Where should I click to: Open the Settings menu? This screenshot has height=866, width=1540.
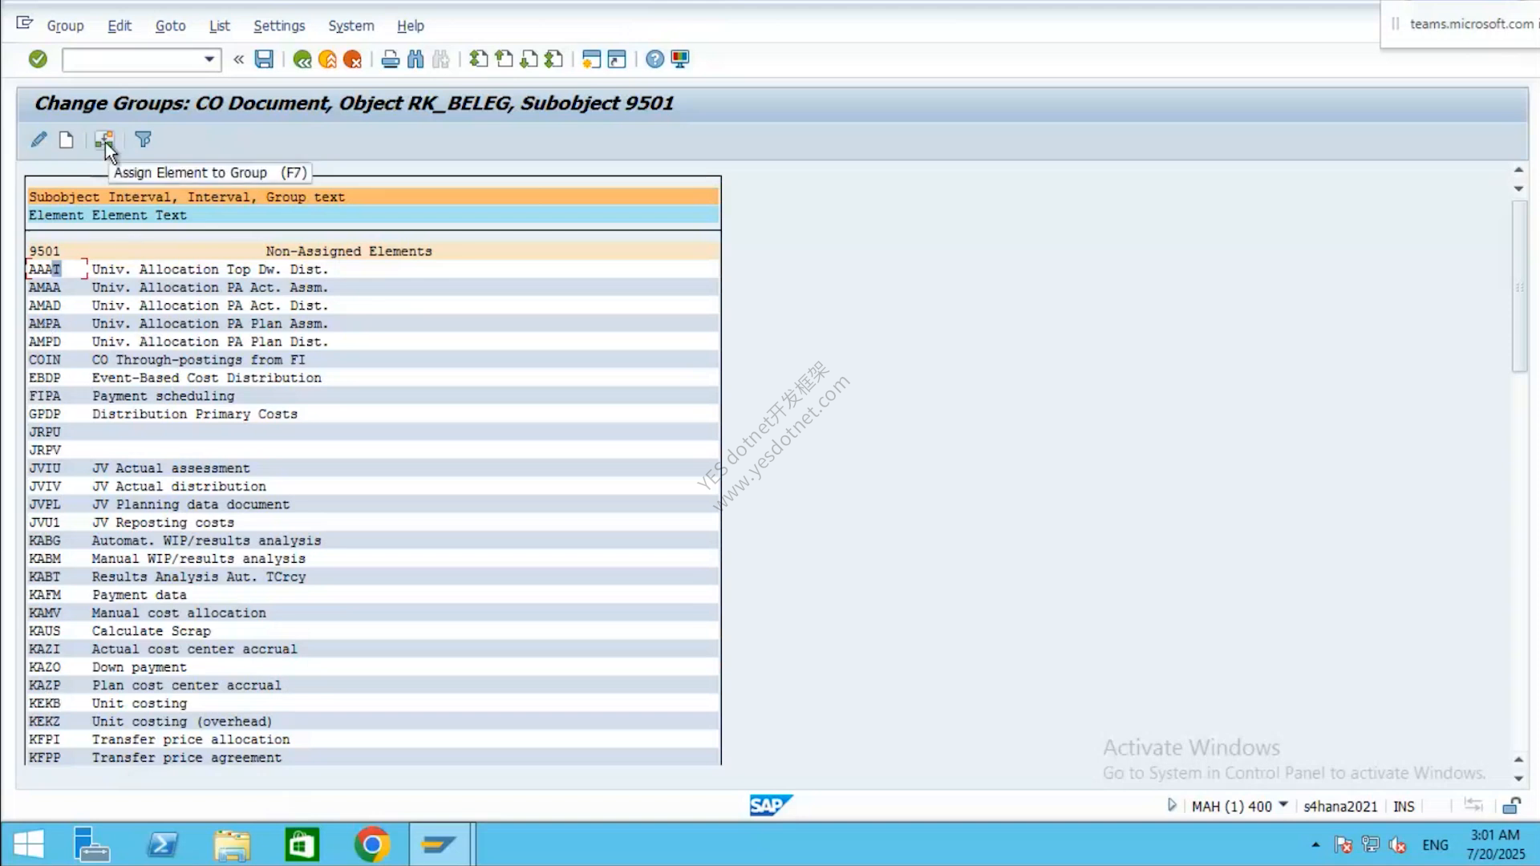(279, 26)
